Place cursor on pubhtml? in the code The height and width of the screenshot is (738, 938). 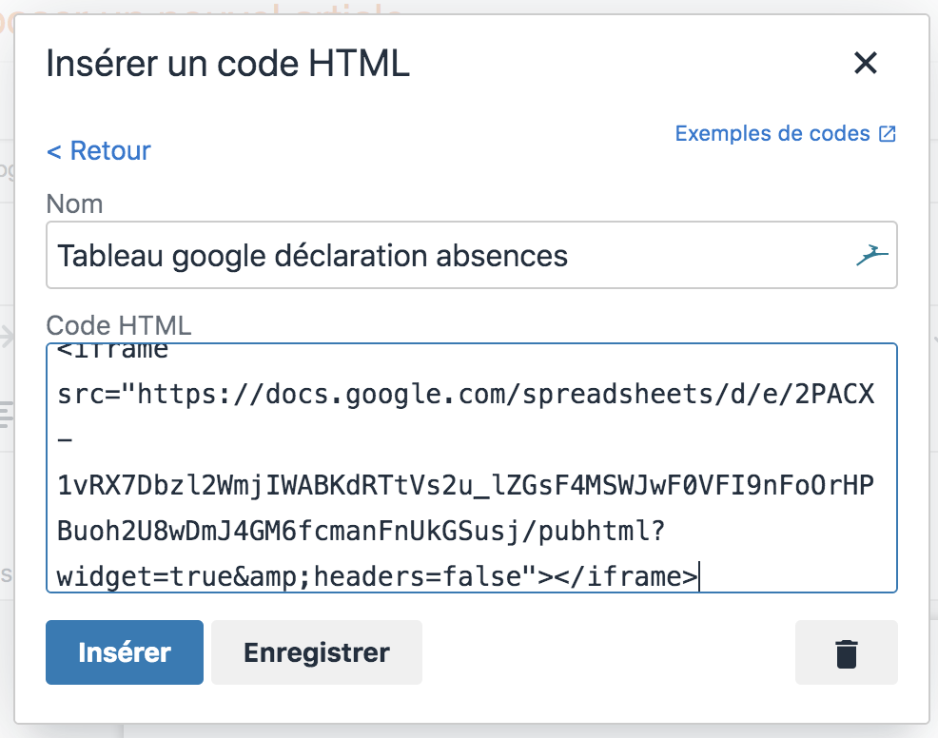click(x=601, y=531)
